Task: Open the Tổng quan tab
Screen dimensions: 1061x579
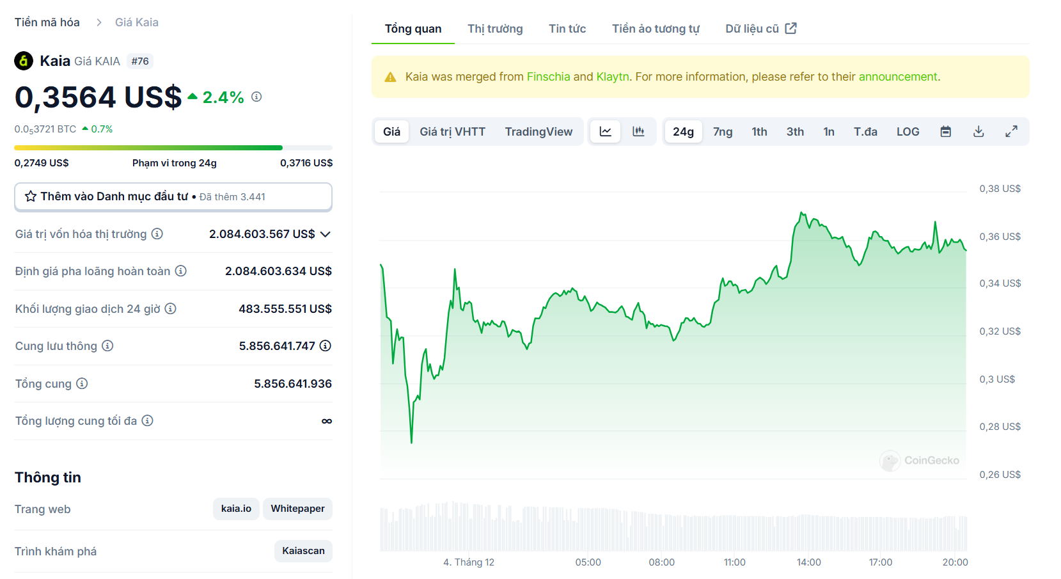Action: pyautogui.click(x=413, y=29)
